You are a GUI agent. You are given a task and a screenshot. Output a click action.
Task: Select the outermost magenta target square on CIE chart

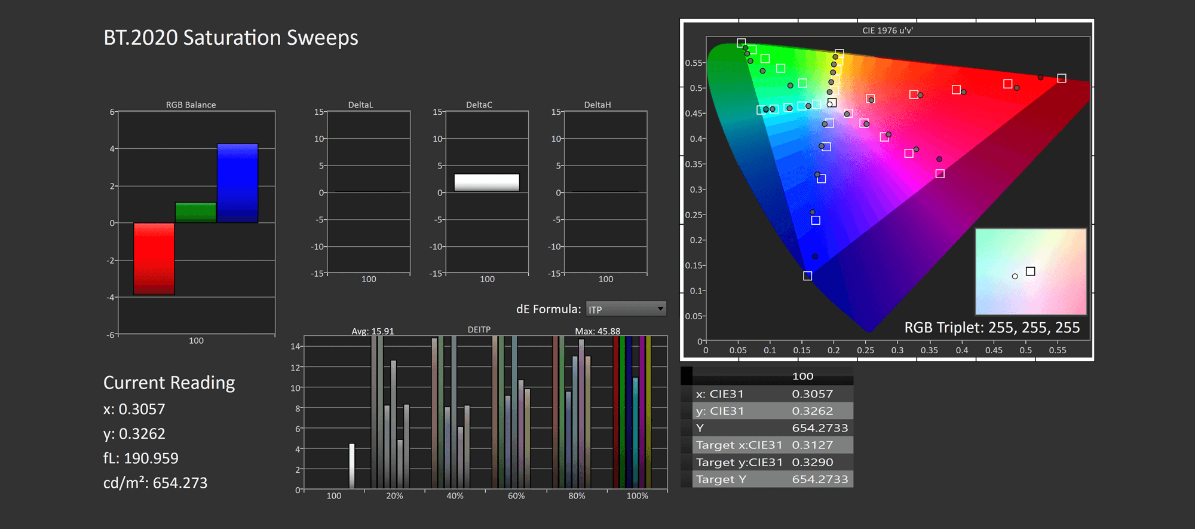(940, 173)
